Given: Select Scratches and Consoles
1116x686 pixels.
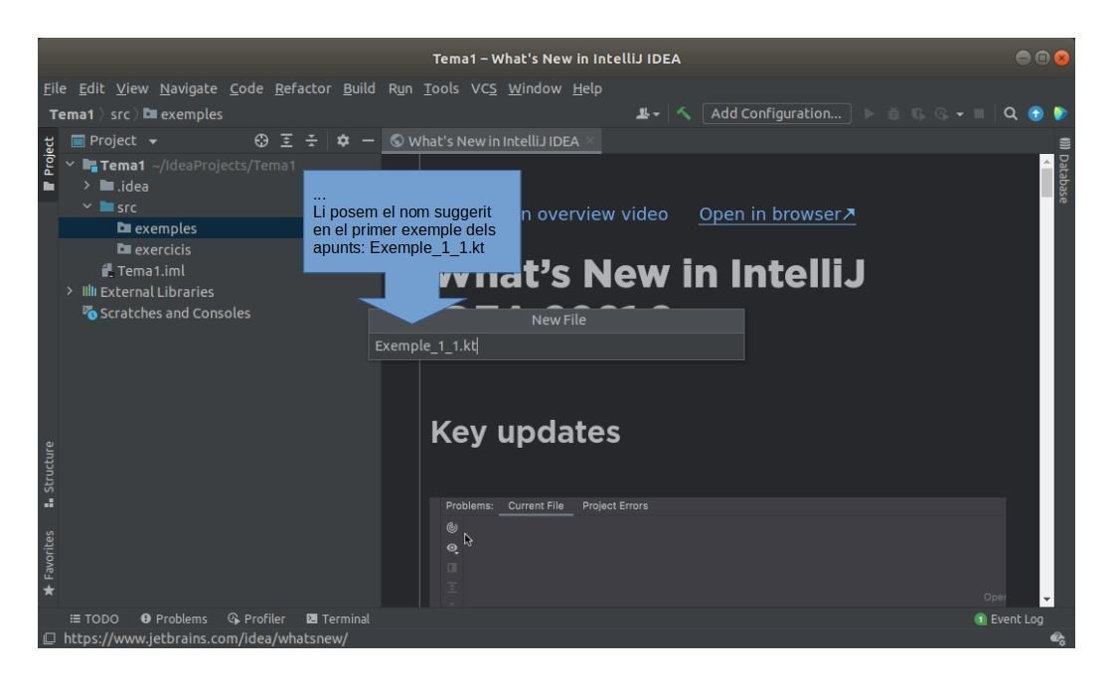Looking at the screenshot, I should point(167,313).
